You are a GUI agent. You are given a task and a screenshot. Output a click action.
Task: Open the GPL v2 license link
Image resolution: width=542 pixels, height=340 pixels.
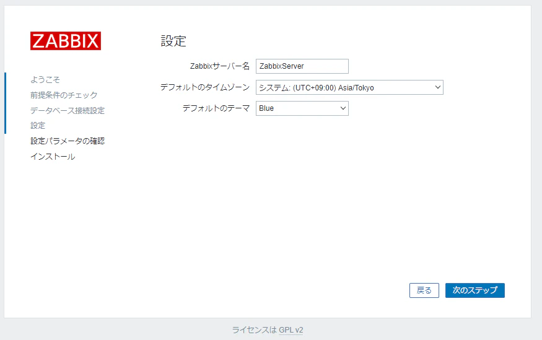(x=291, y=330)
